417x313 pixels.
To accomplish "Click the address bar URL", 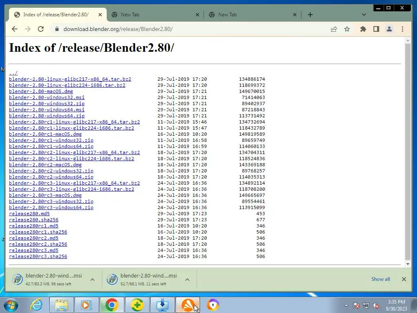I will coord(118,29).
